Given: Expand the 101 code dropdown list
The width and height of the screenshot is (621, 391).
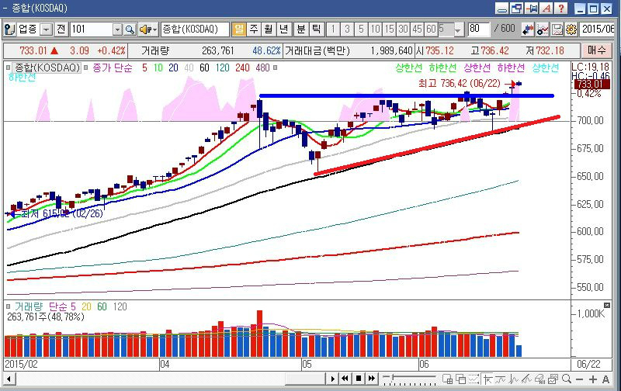Looking at the screenshot, I should click(x=117, y=29).
